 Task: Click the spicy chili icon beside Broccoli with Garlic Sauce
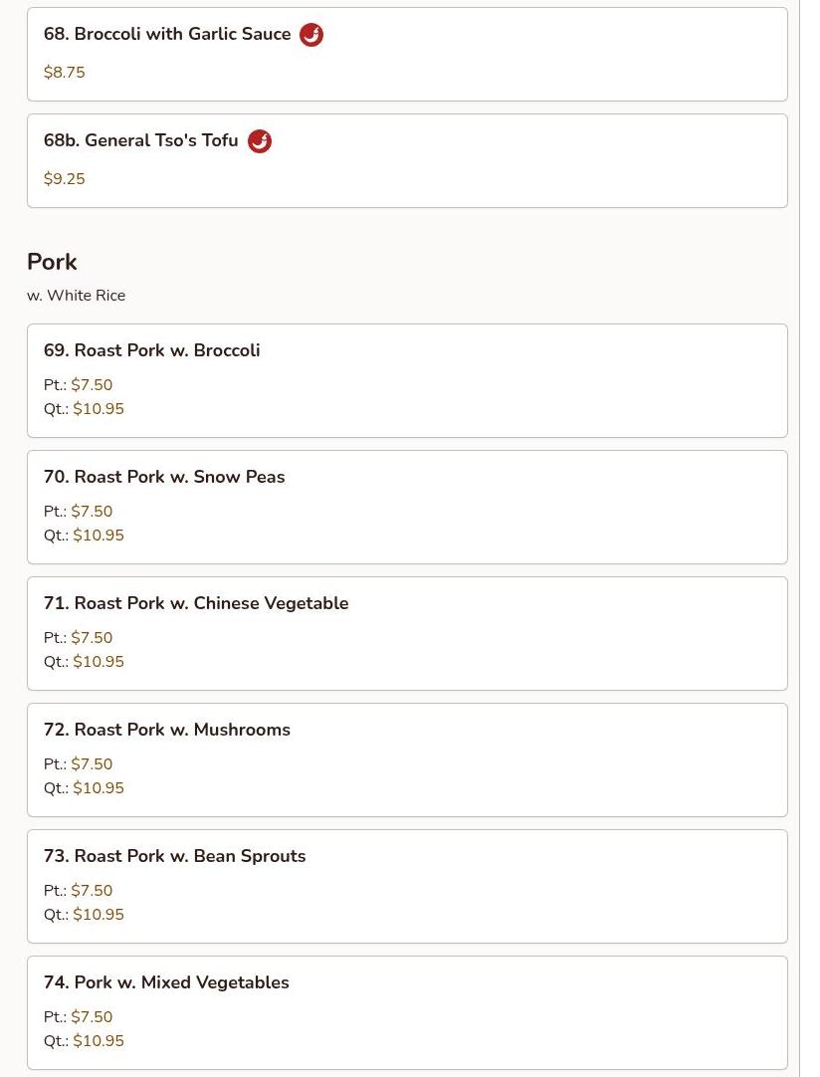pyautogui.click(x=311, y=35)
